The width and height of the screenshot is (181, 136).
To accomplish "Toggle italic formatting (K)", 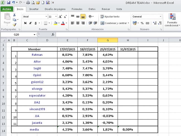I will (31, 23).
